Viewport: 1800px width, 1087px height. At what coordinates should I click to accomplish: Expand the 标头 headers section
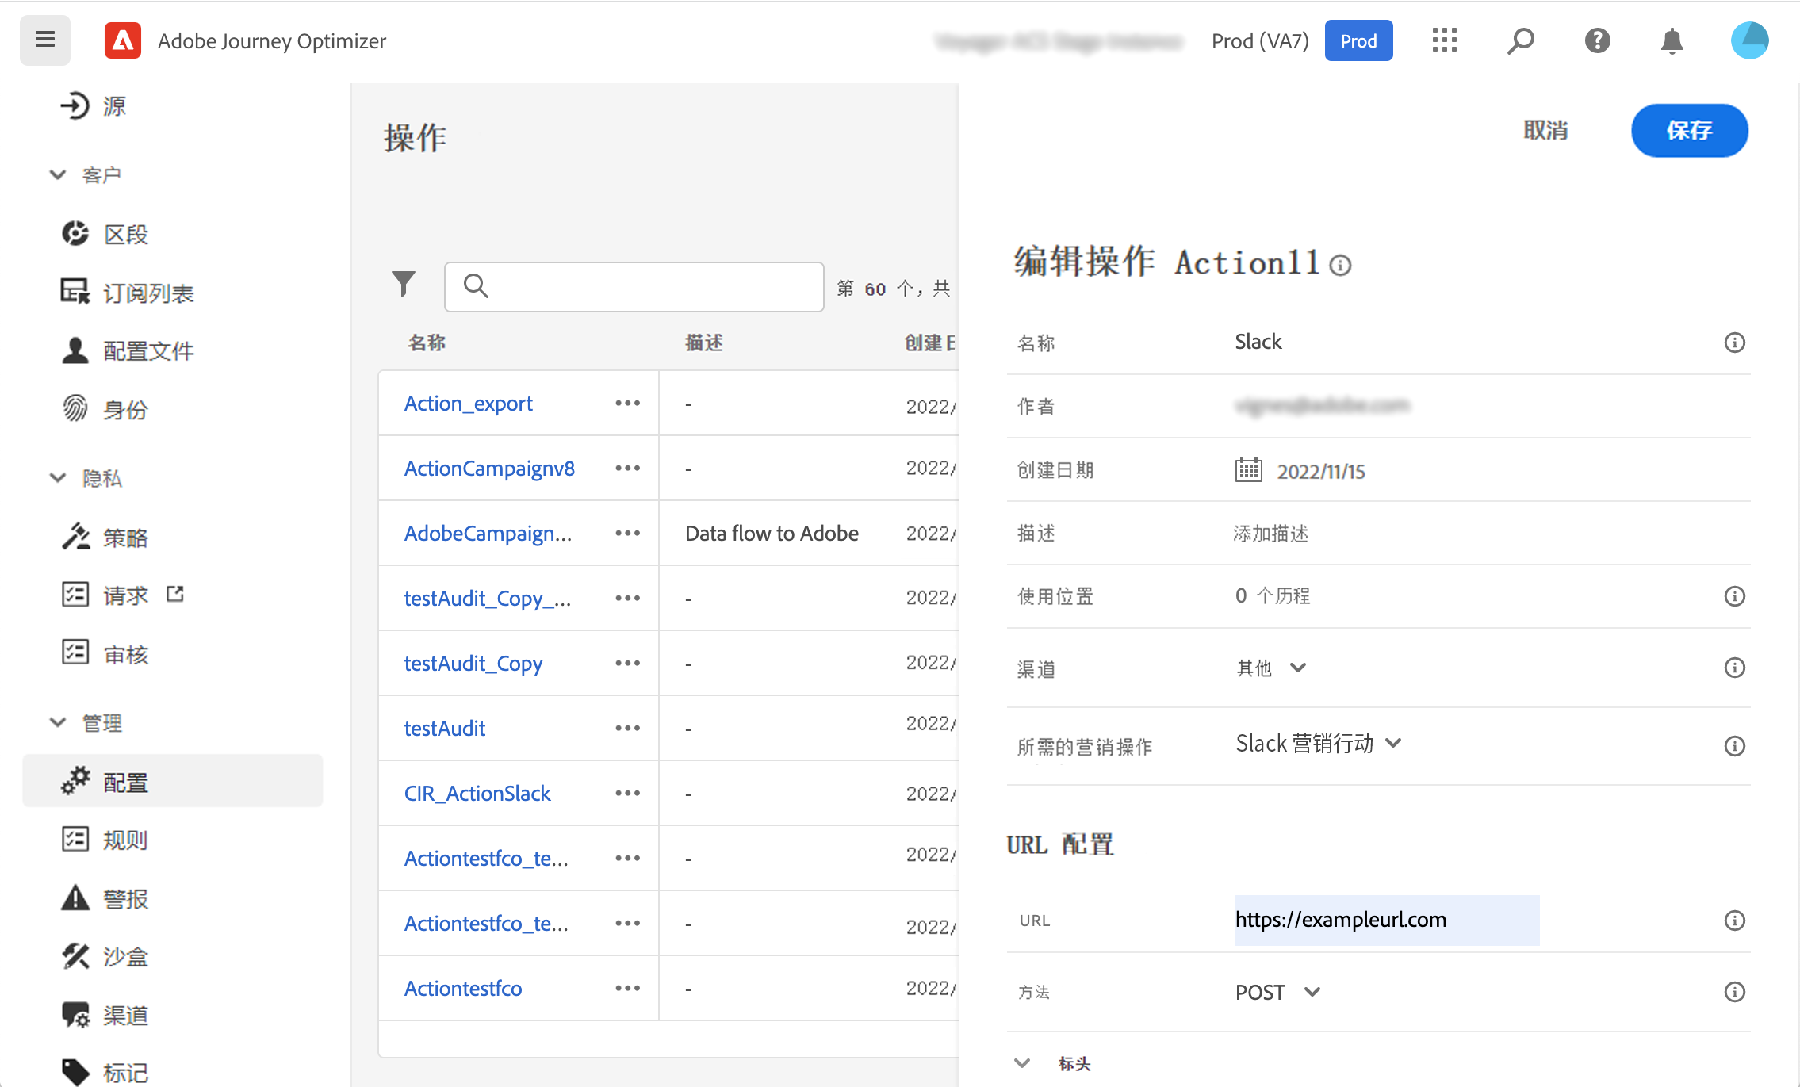click(x=1022, y=1063)
